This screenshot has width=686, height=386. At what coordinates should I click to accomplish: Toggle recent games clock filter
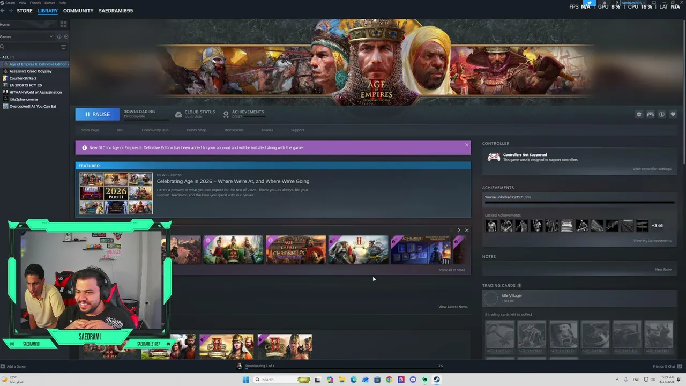[59, 36]
